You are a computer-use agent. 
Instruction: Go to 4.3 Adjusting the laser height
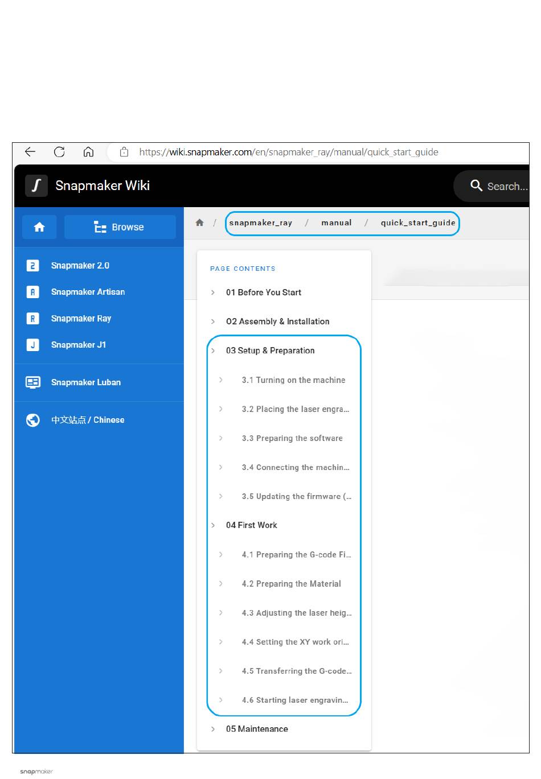[297, 613]
